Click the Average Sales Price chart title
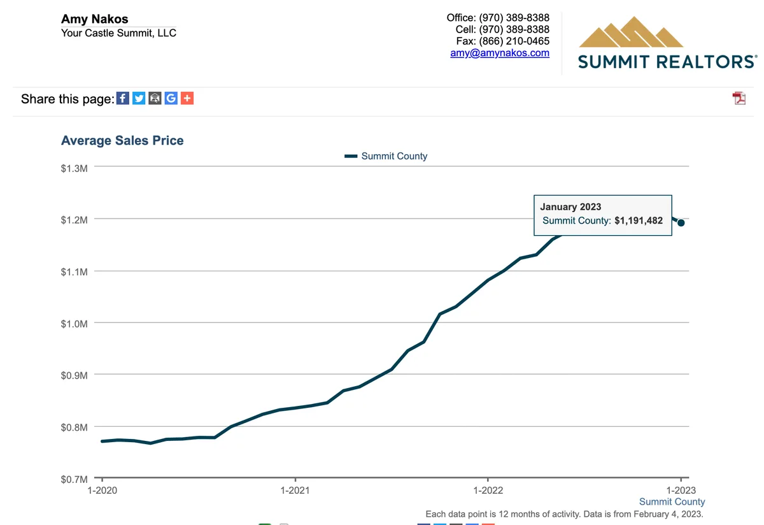 (x=122, y=141)
